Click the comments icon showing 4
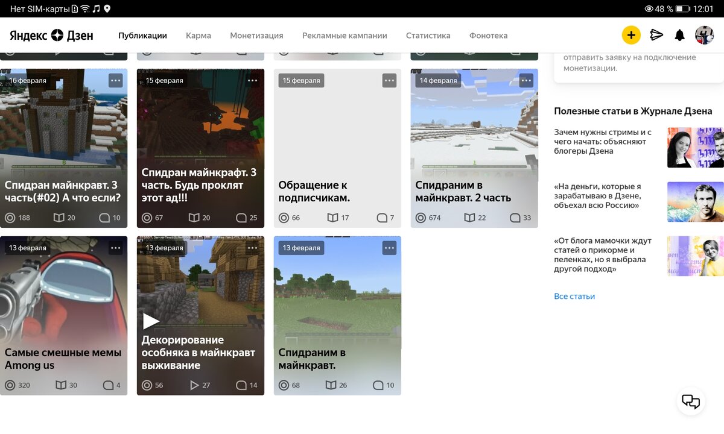Screen dimensions: 724x434 (108, 385)
